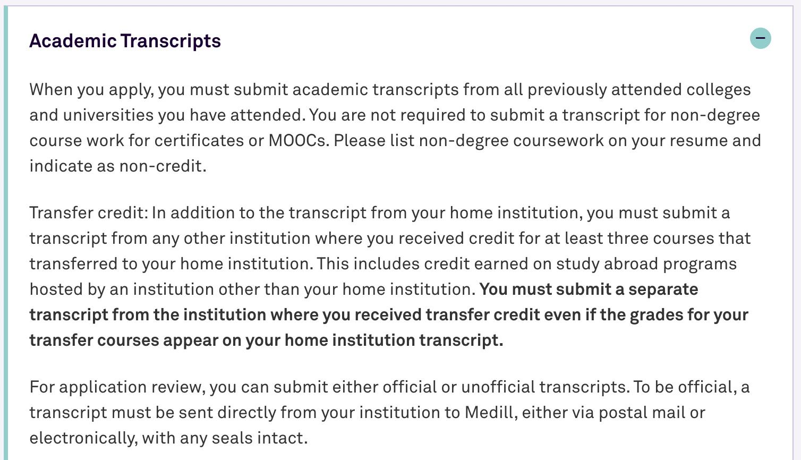Click the Academic Transcripts heading
Image resolution: width=801 pixels, height=460 pixels.
pos(125,41)
